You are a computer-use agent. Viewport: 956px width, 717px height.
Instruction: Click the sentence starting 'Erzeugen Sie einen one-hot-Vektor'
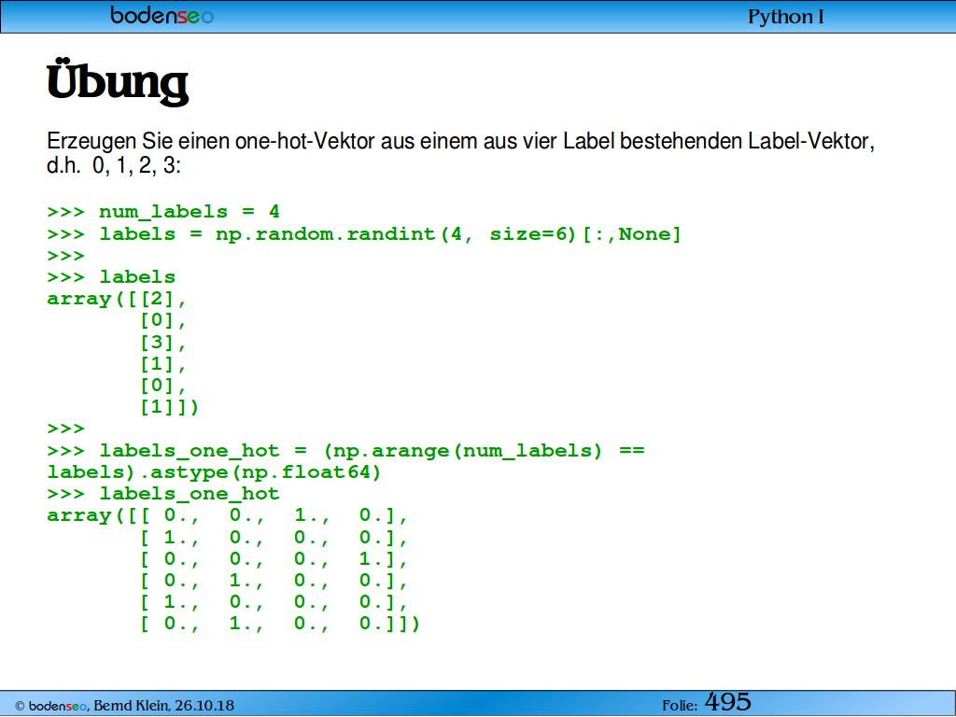pos(461,141)
